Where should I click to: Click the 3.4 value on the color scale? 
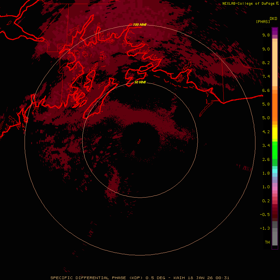click(x=266, y=146)
